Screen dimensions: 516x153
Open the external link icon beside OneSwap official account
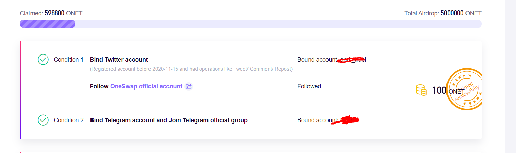[189, 87]
